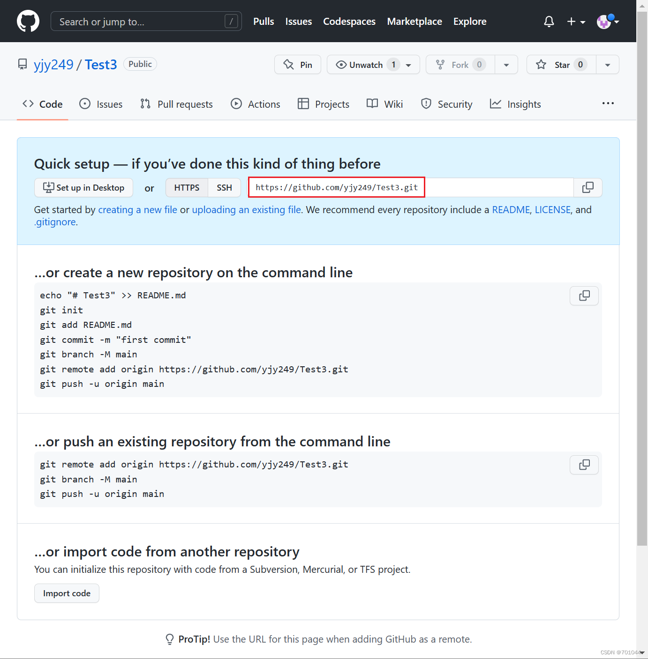Click the disabled Fork button

(x=460, y=65)
